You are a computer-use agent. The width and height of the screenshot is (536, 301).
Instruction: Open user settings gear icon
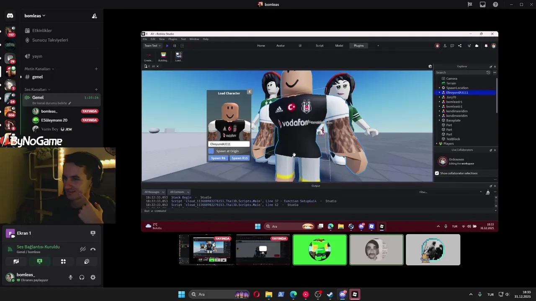tap(93, 277)
